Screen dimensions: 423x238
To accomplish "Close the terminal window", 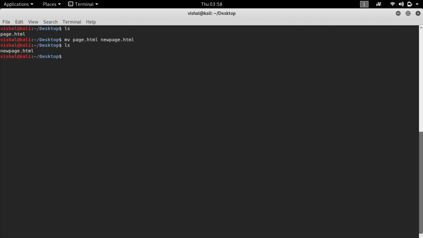I will [418, 13].
